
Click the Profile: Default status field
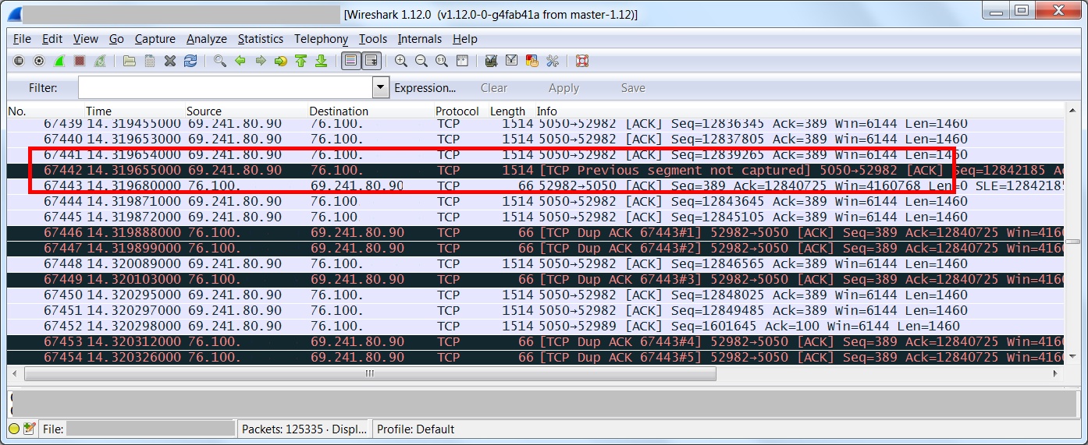pos(415,429)
